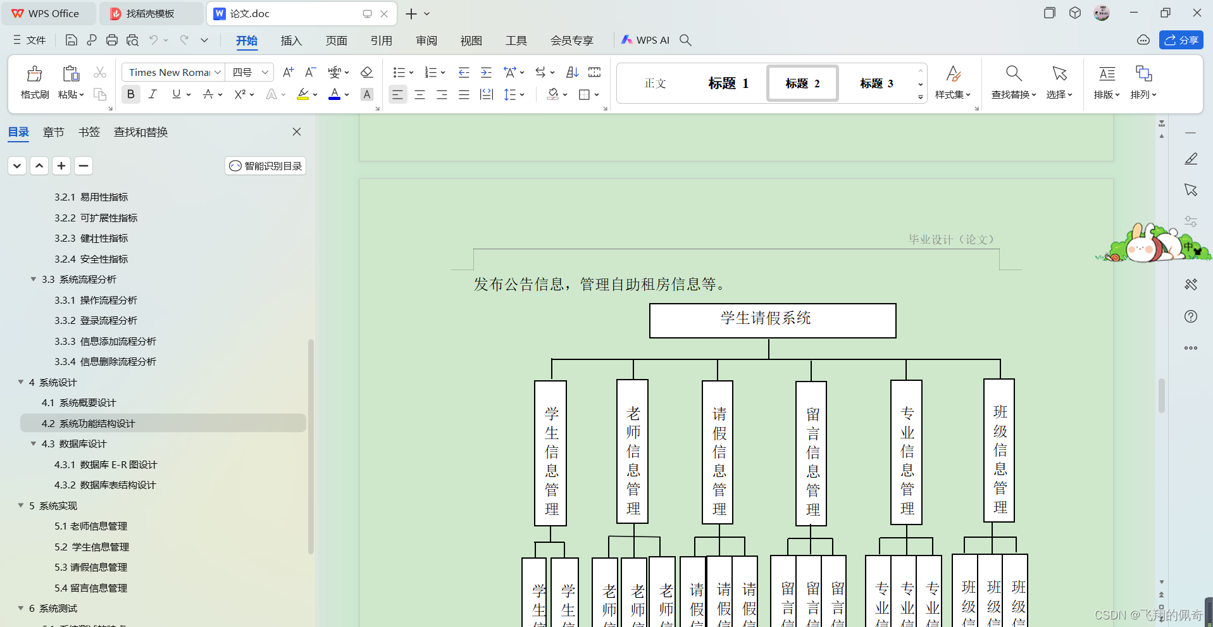This screenshot has width=1213, height=627.
Task: Click the Style Set icon
Action: 954,74
